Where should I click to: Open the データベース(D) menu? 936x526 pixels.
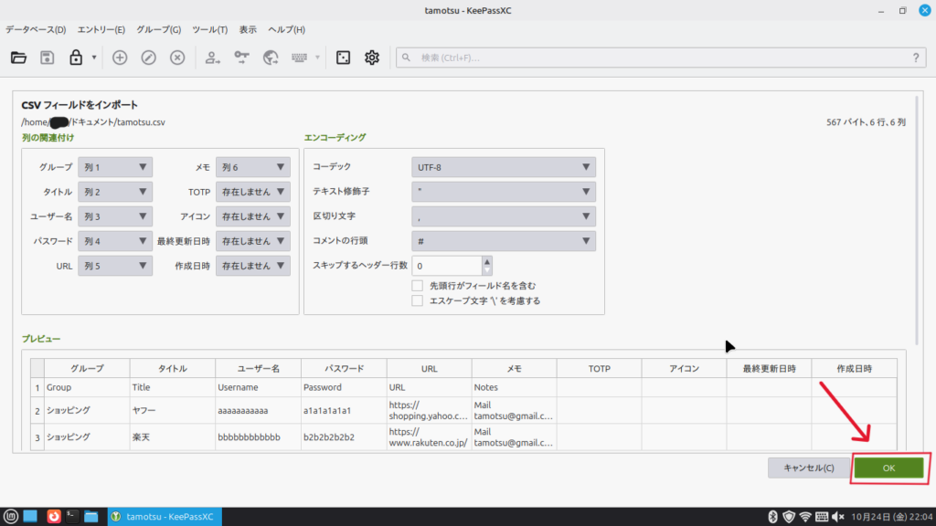tap(36, 29)
